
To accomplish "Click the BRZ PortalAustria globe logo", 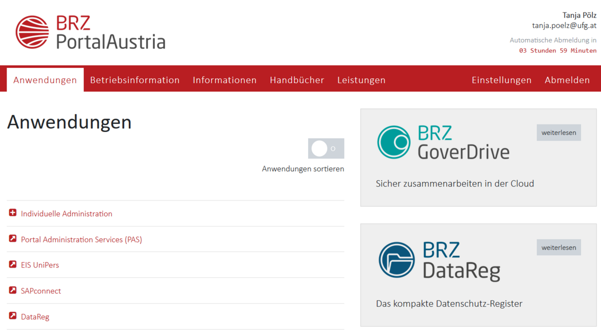I will point(33,32).
